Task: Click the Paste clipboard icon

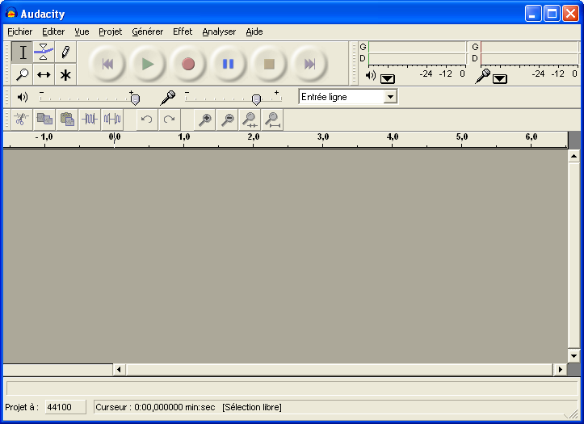Action: point(67,120)
